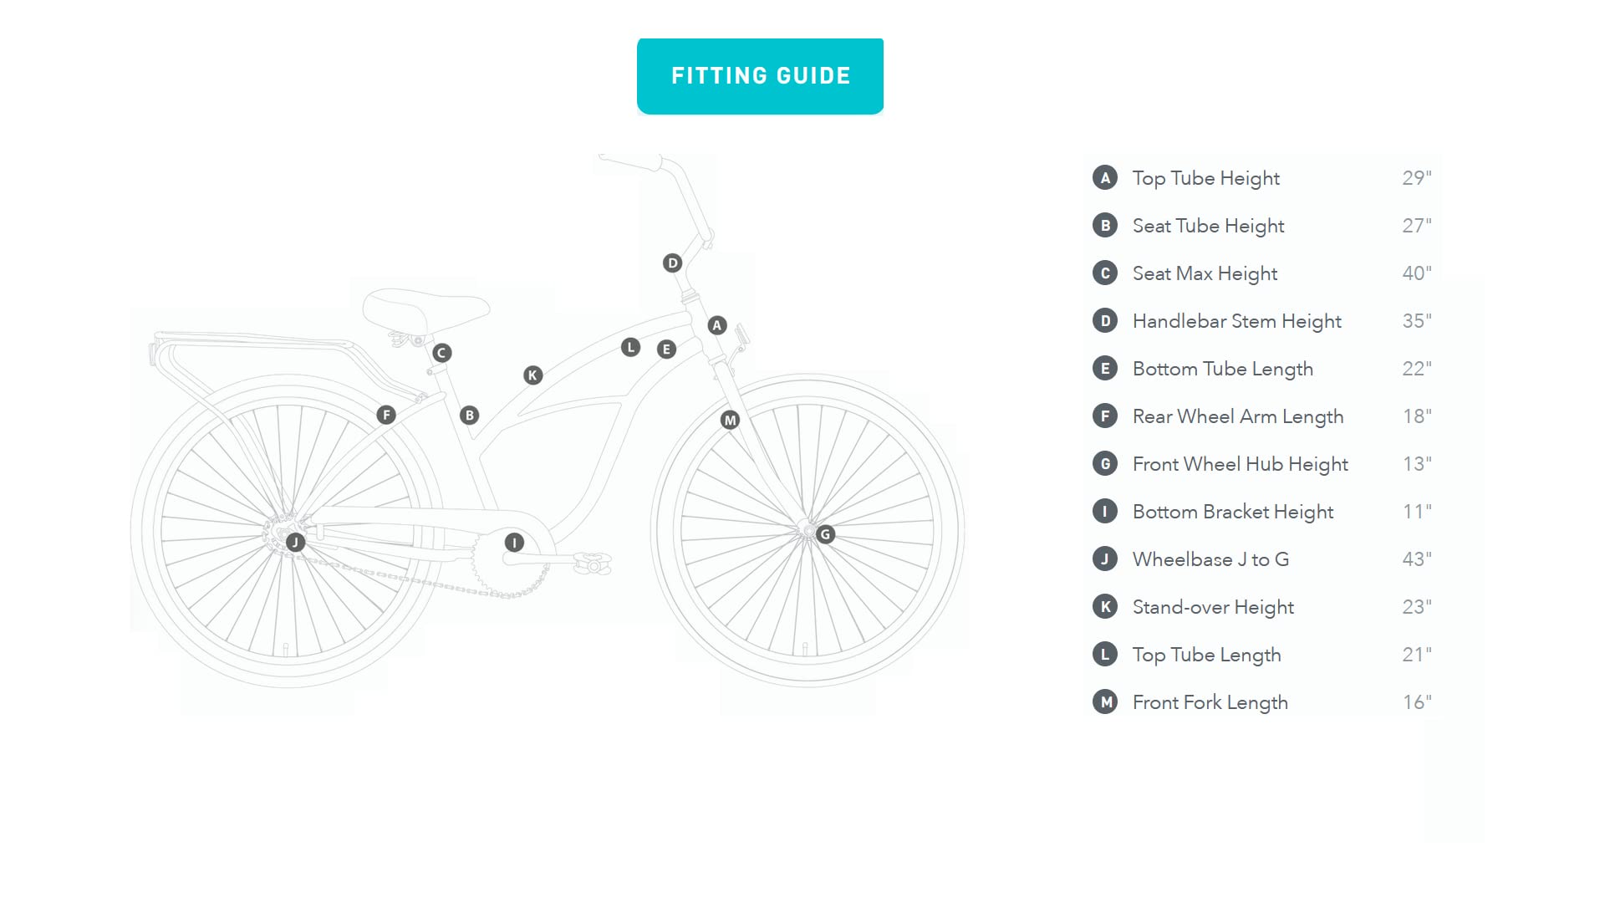The image size is (1610, 903).
Task: Click marker E on the bike diagram
Action: click(x=666, y=349)
